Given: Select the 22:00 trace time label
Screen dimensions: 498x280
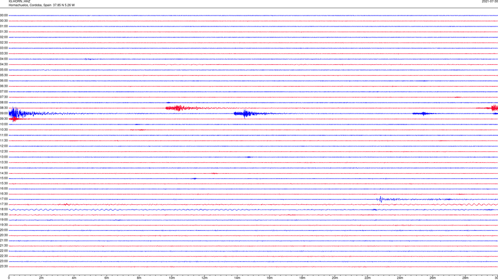Looking at the screenshot, I should (4, 251).
